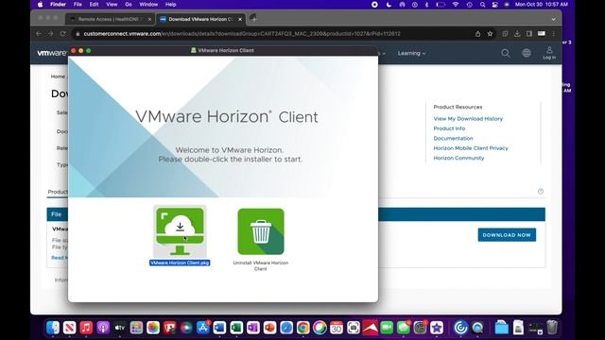Expand the Chrome tab search chevron

tap(554, 19)
